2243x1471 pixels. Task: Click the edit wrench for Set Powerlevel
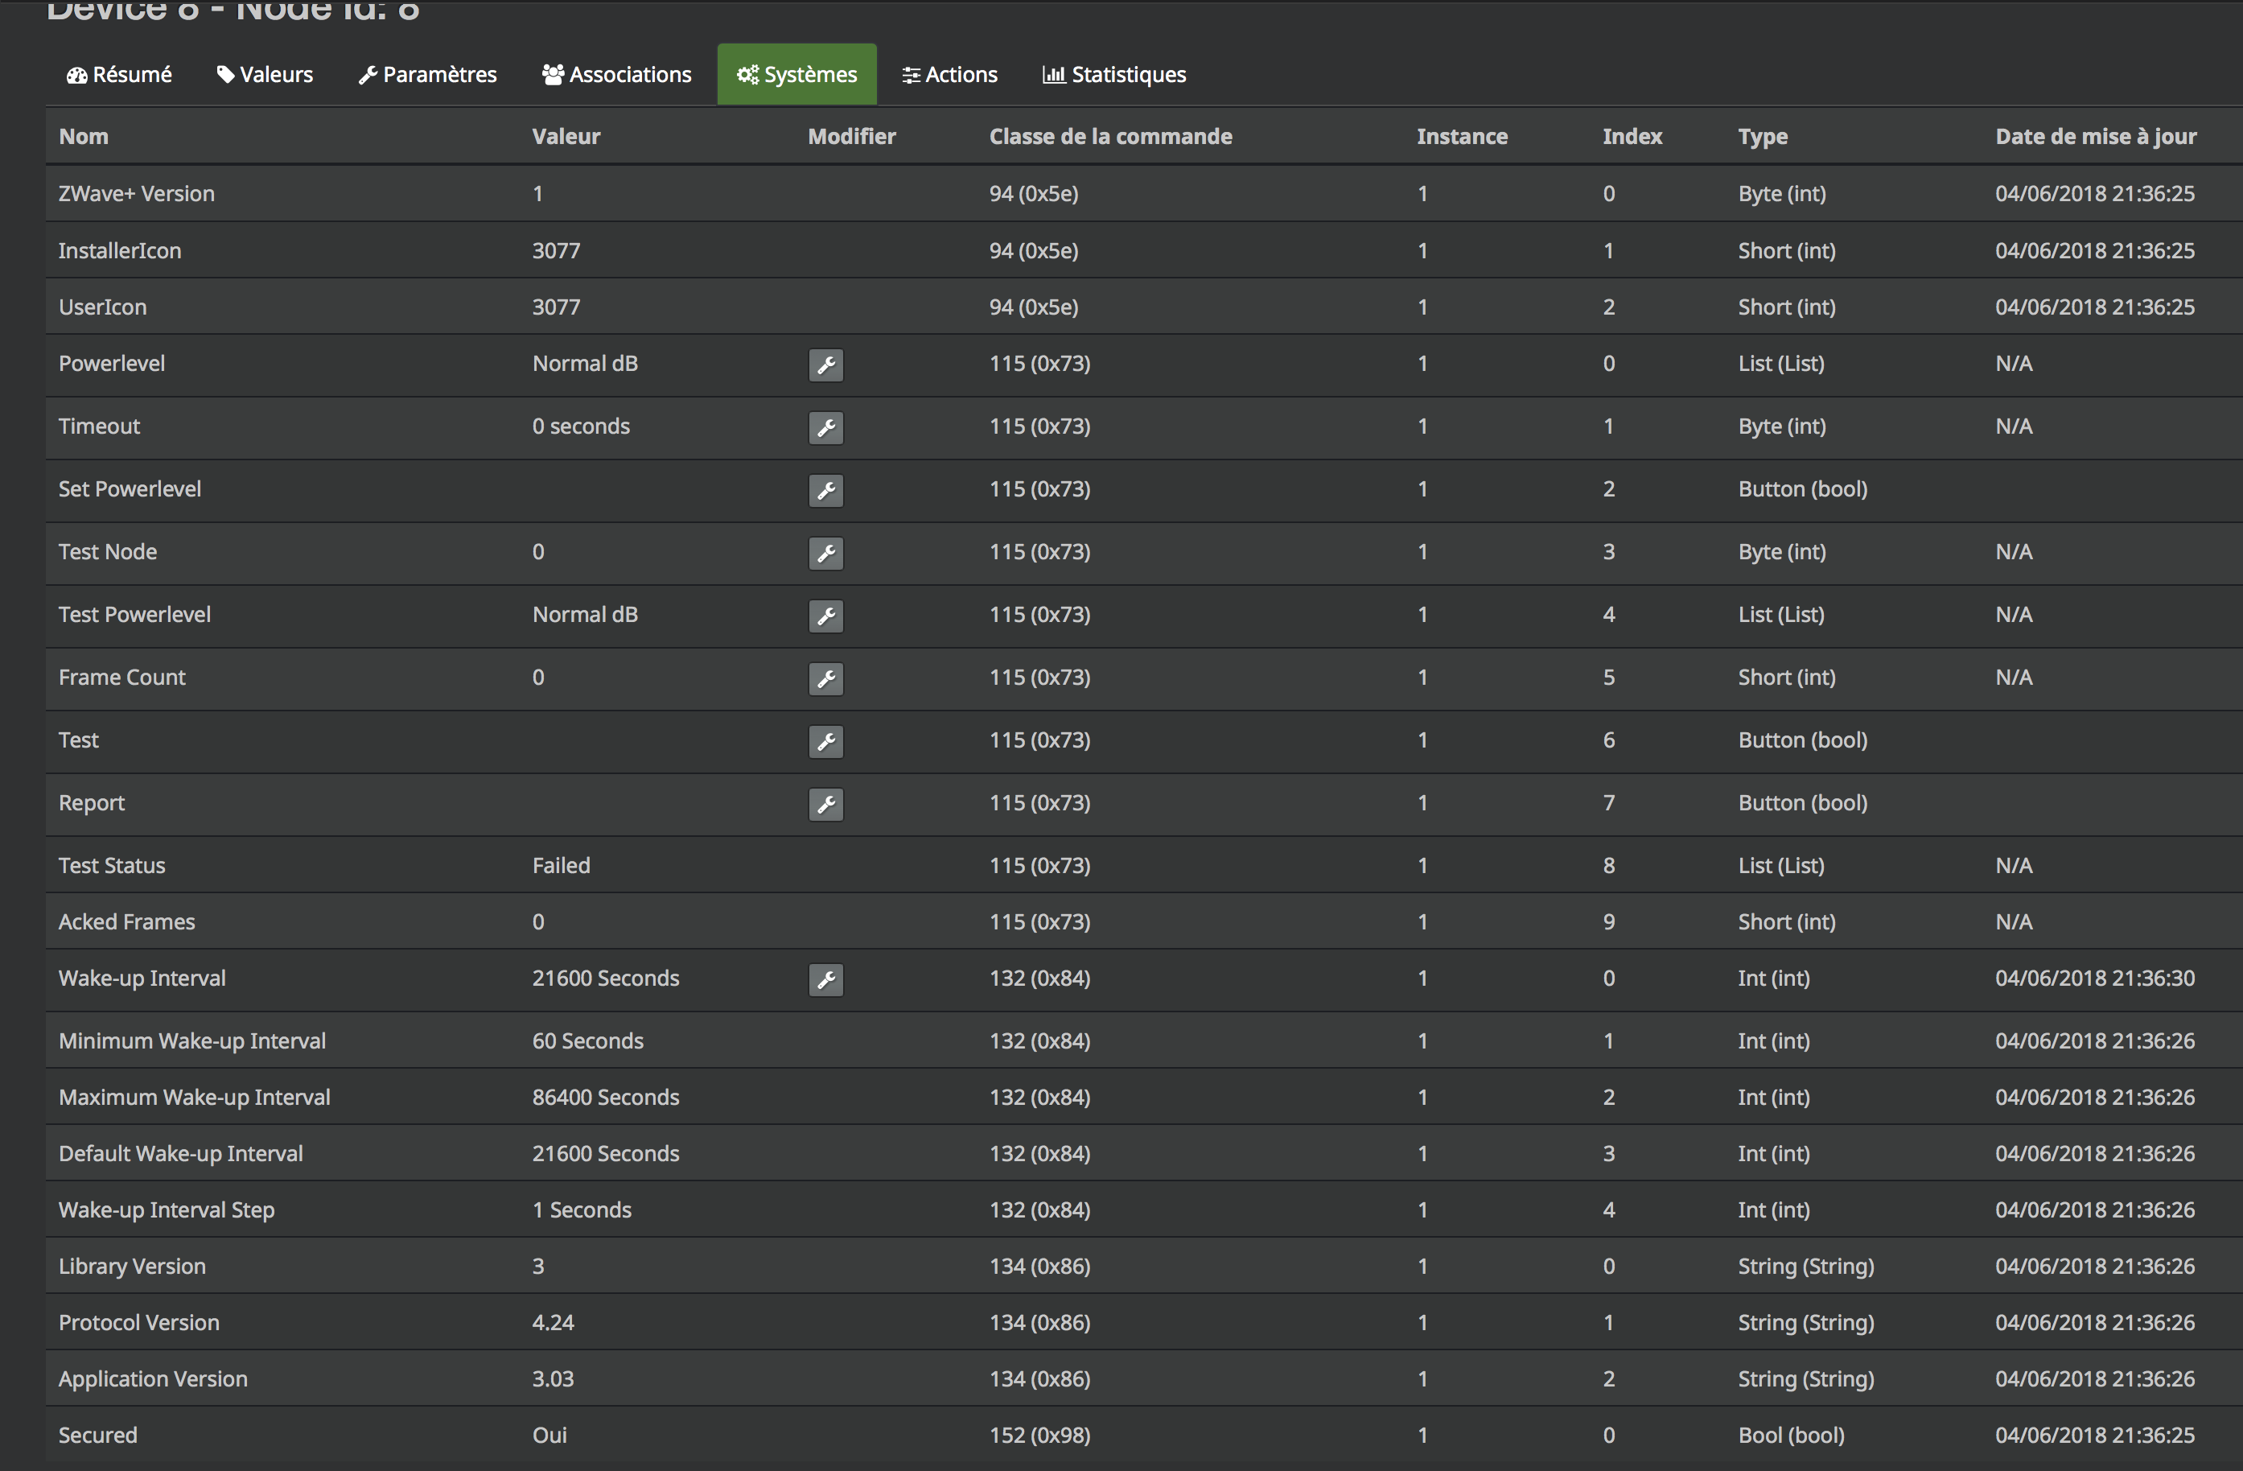825,490
